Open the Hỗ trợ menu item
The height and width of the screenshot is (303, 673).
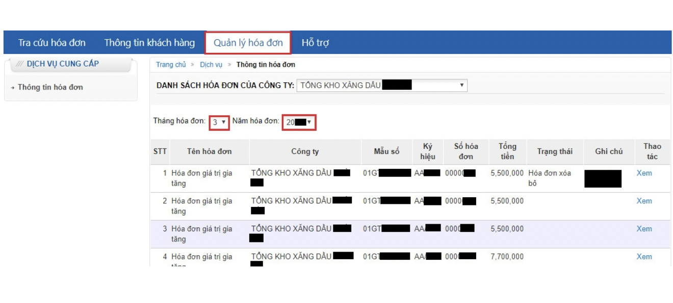point(315,43)
